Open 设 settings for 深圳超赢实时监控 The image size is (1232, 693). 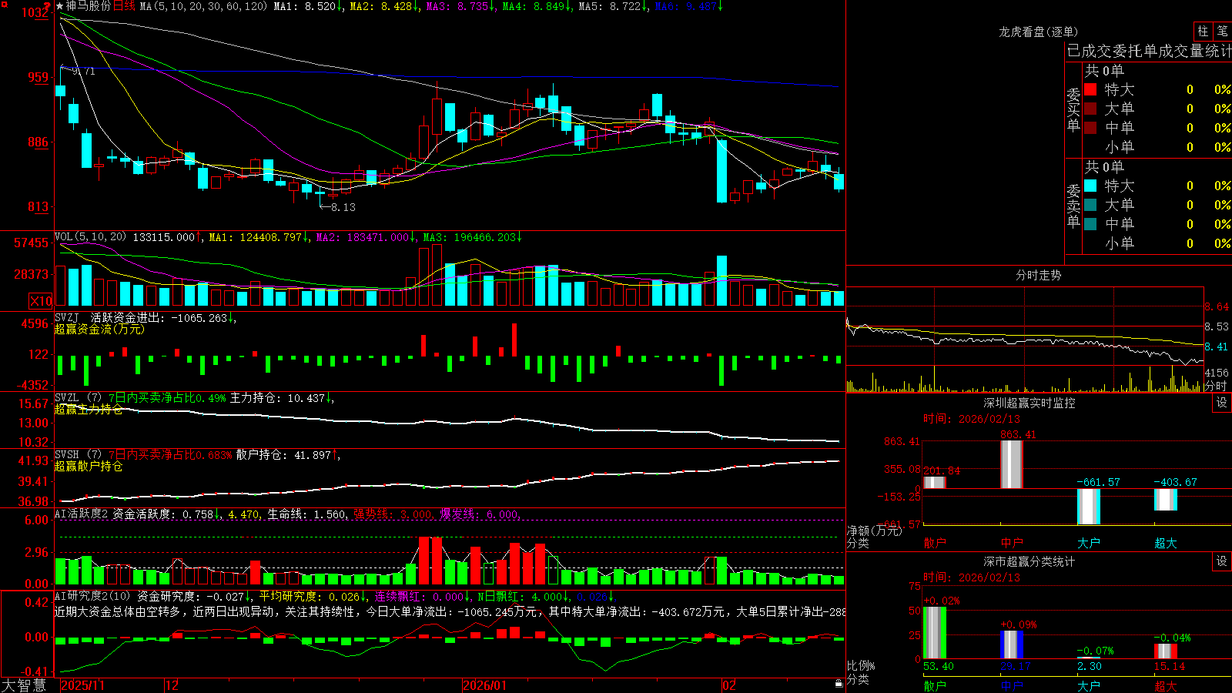pos(1222,403)
